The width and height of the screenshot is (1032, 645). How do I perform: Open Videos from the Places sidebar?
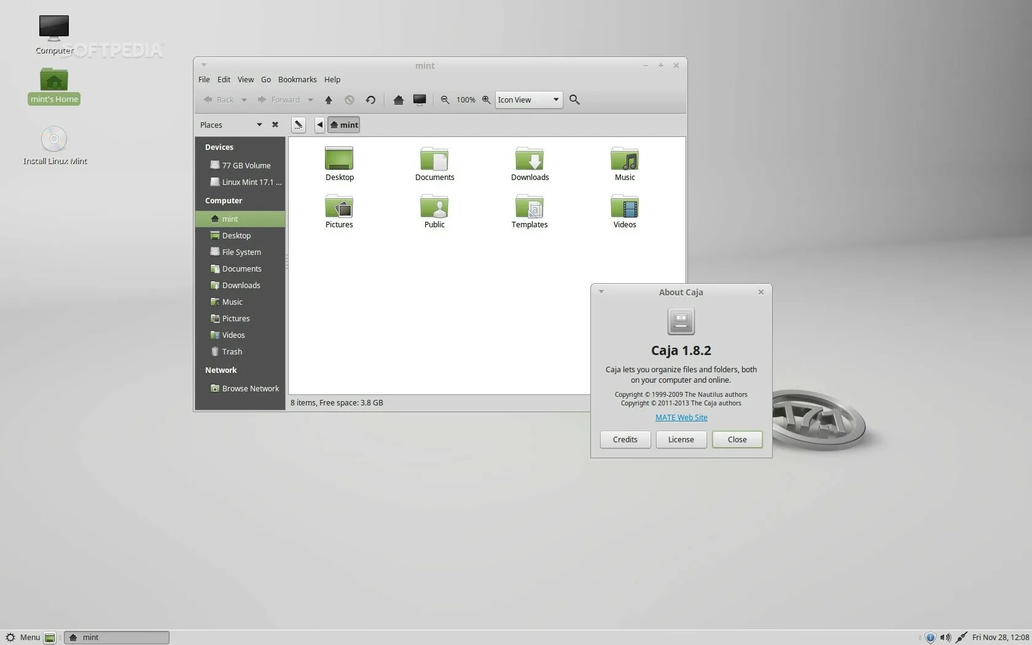(240, 335)
